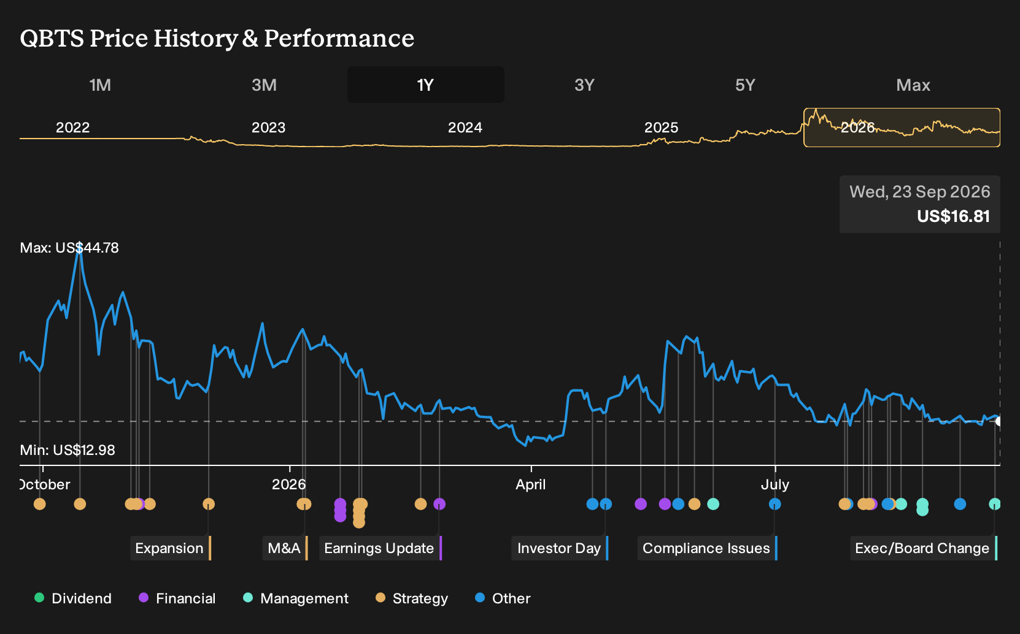
Task: Click the Financial dot above Earnings Update label
Action: tap(439, 504)
